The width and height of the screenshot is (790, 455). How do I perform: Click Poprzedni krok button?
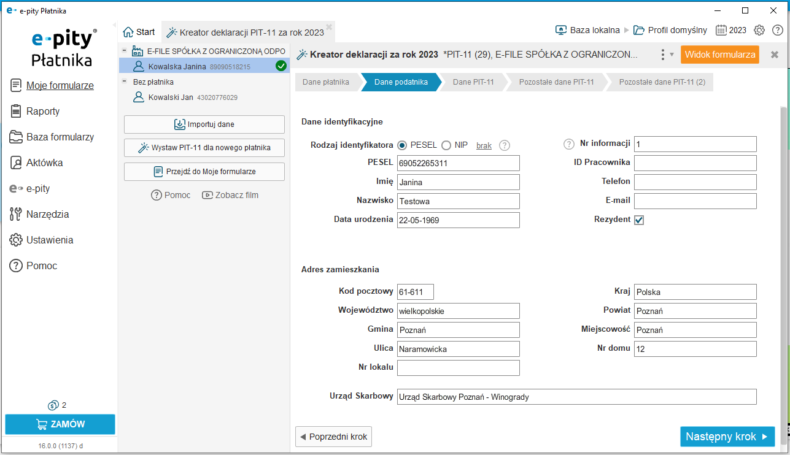tap(333, 437)
